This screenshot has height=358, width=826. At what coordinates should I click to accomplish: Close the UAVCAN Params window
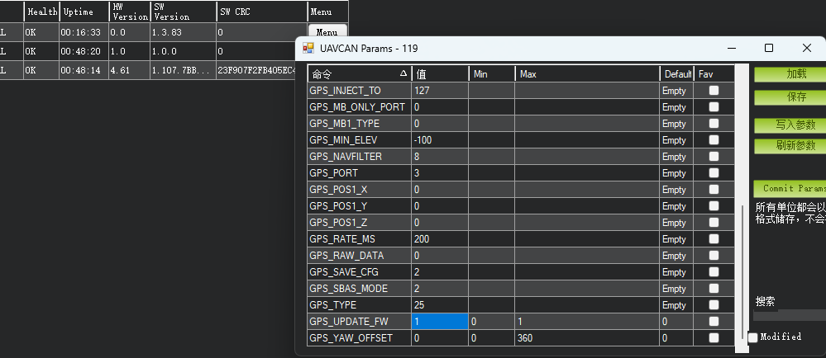806,48
